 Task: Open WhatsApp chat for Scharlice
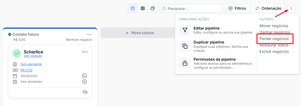(85, 76)
